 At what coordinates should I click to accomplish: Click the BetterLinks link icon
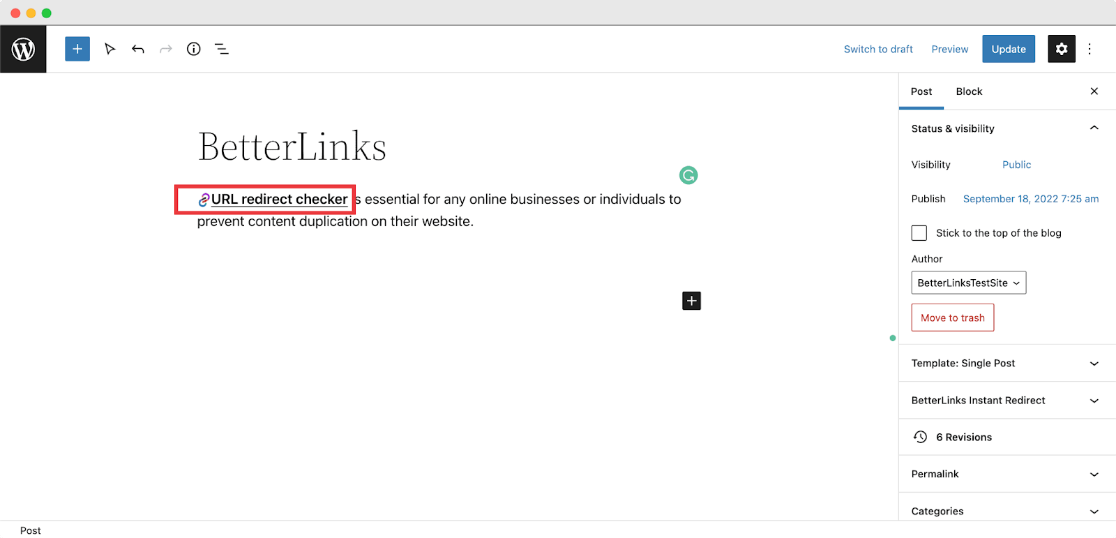[x=204, y=200]
